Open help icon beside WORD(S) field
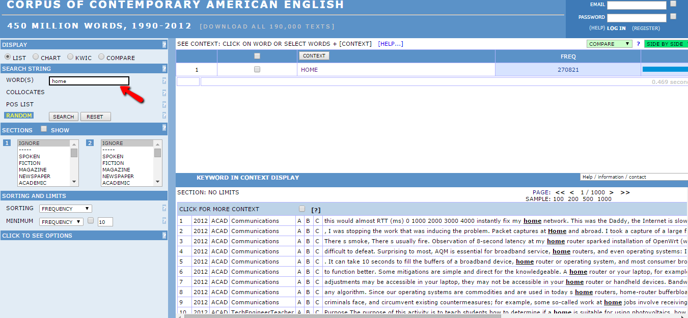This screenshot has height=318, width=688. point(164,81)
